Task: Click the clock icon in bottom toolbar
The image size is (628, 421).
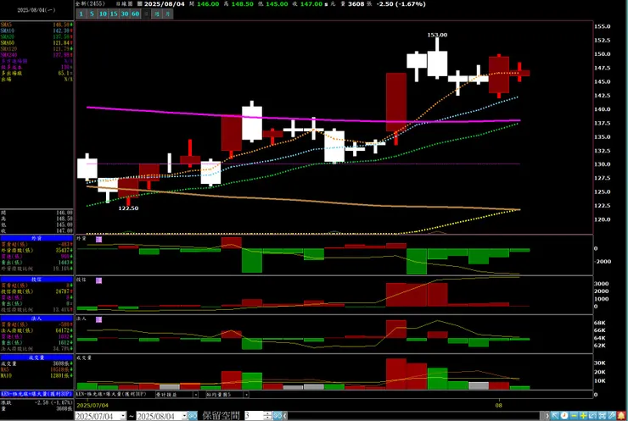Action: tap(564, 416)
